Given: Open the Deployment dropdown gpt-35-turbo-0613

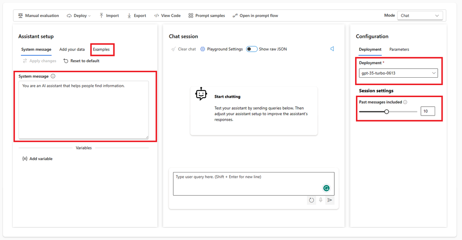Looking at the screenshot, I should pyautogui.click(x=399, y=73).
